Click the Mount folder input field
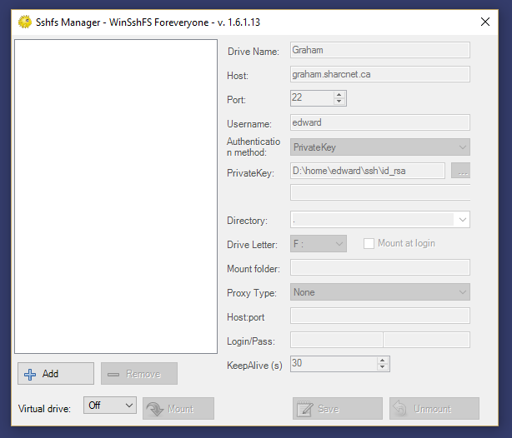 pyautogui.click(x=379, y=268)
